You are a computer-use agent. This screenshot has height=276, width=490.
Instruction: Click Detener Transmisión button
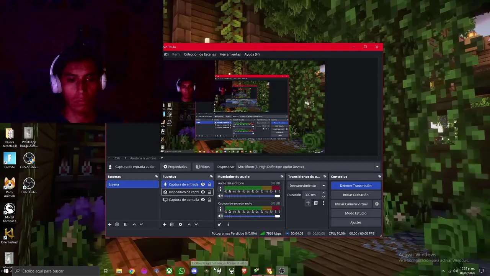pos(356,186)
